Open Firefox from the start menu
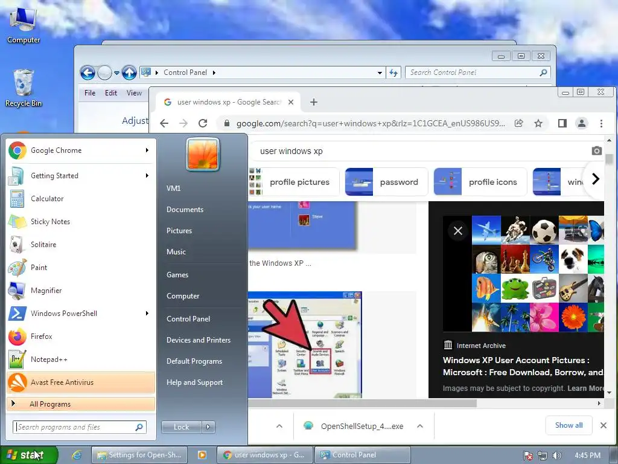This screenshot has height=464, width=618. pyautogui.click(x=81, y=336)
